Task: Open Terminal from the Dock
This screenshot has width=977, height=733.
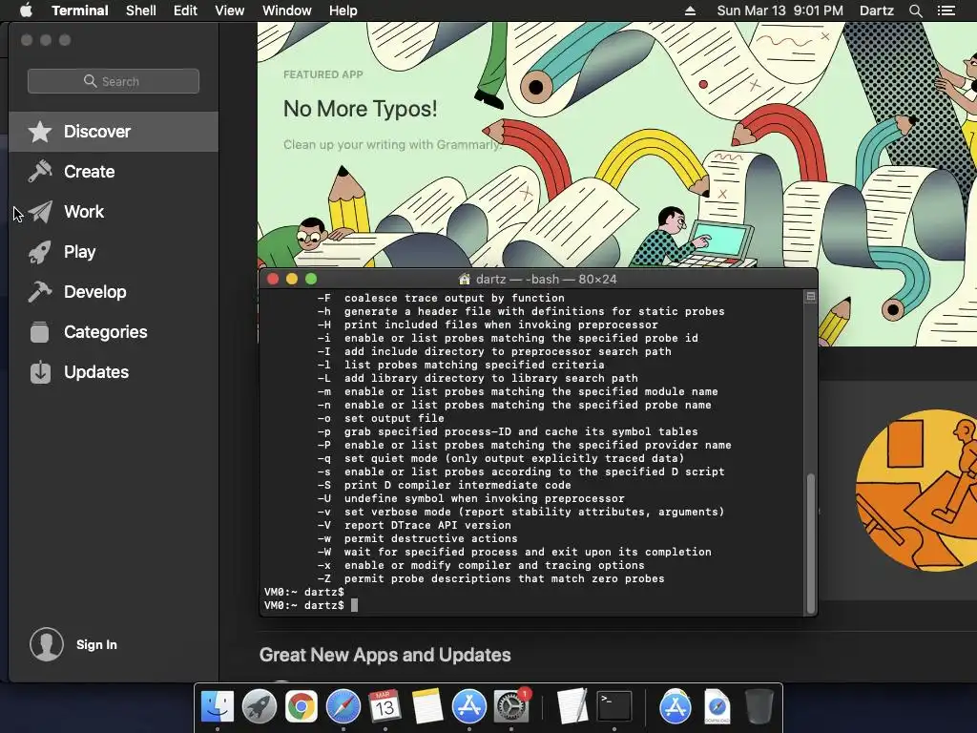Action: [x=614, y=706]
